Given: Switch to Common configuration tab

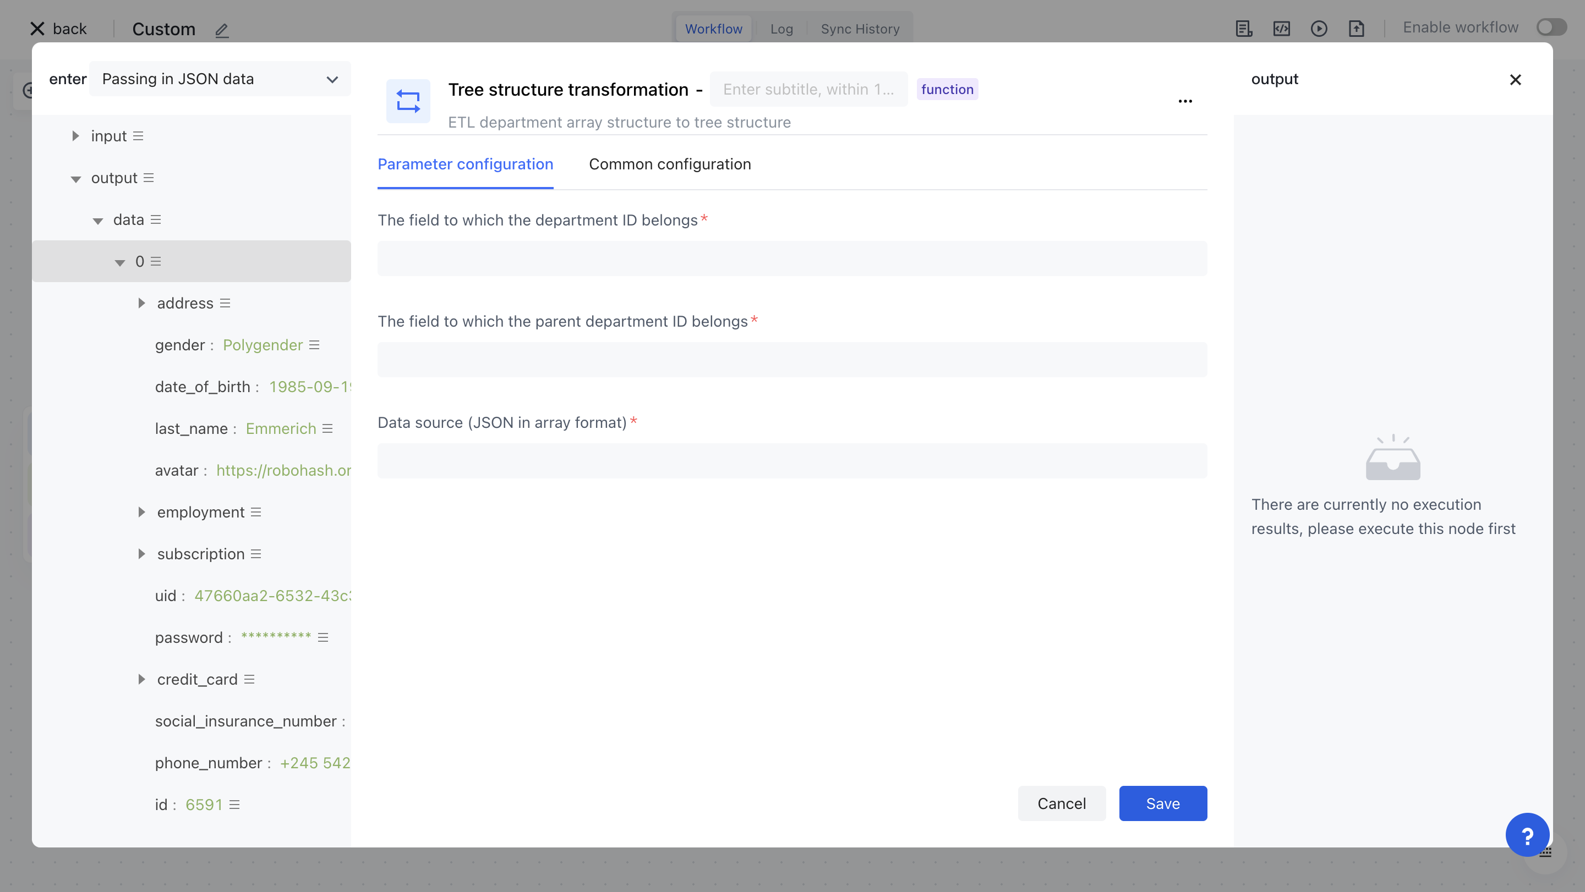Looking at the screenshot, I should tap(669, 164).
